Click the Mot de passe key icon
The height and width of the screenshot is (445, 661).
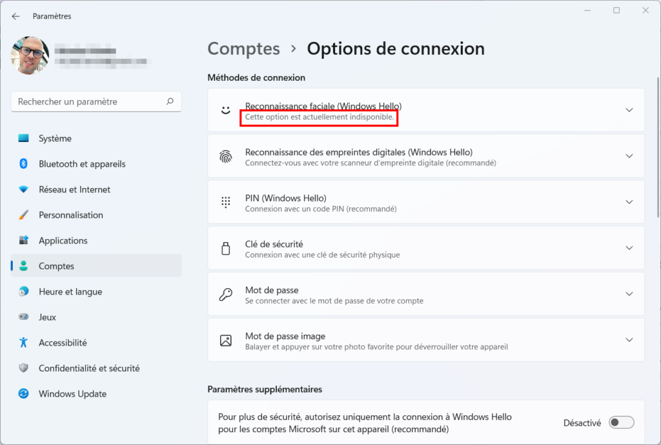click(226, 294)
